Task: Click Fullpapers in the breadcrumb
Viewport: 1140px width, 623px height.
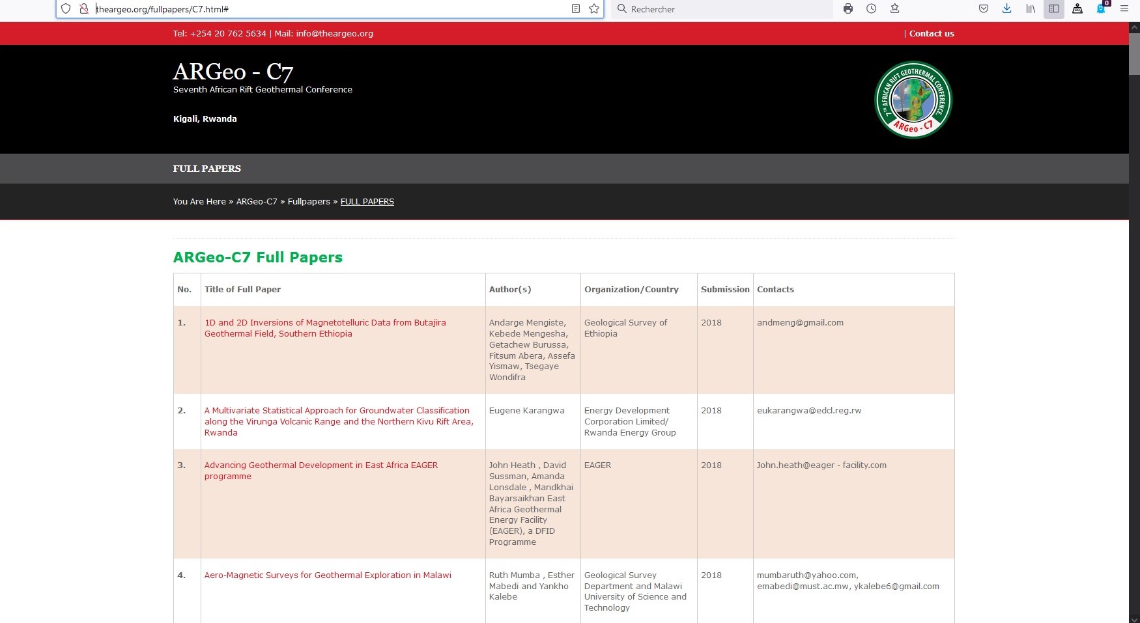Action: [309, 202]
